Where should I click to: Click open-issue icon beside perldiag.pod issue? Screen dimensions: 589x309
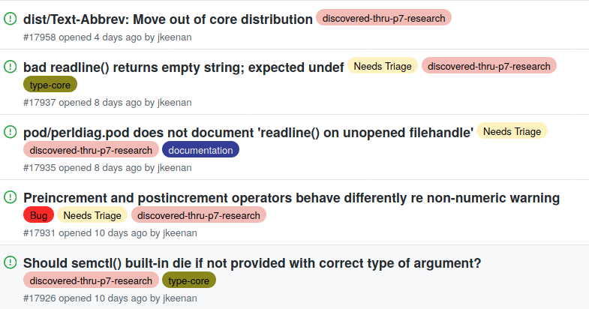(11, 132)
